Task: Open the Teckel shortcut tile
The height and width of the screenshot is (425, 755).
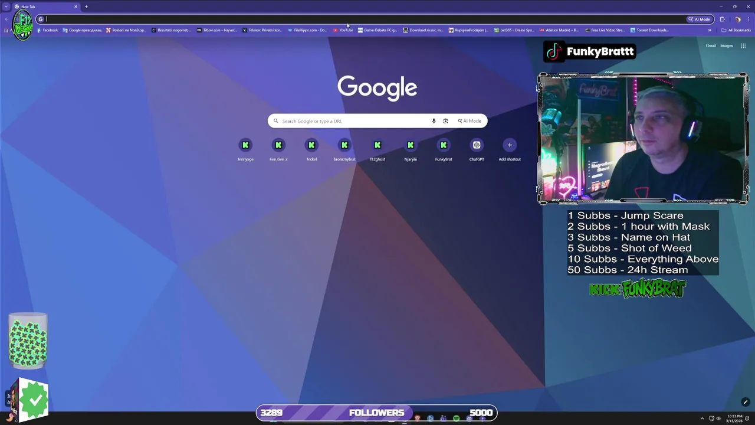Action: 311,149
